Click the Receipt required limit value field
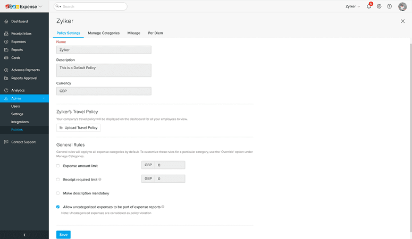 (170, 178)
